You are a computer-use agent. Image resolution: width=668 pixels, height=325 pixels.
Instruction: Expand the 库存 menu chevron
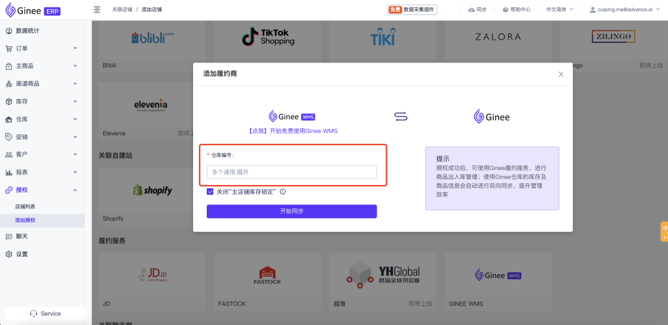[75, 101]
